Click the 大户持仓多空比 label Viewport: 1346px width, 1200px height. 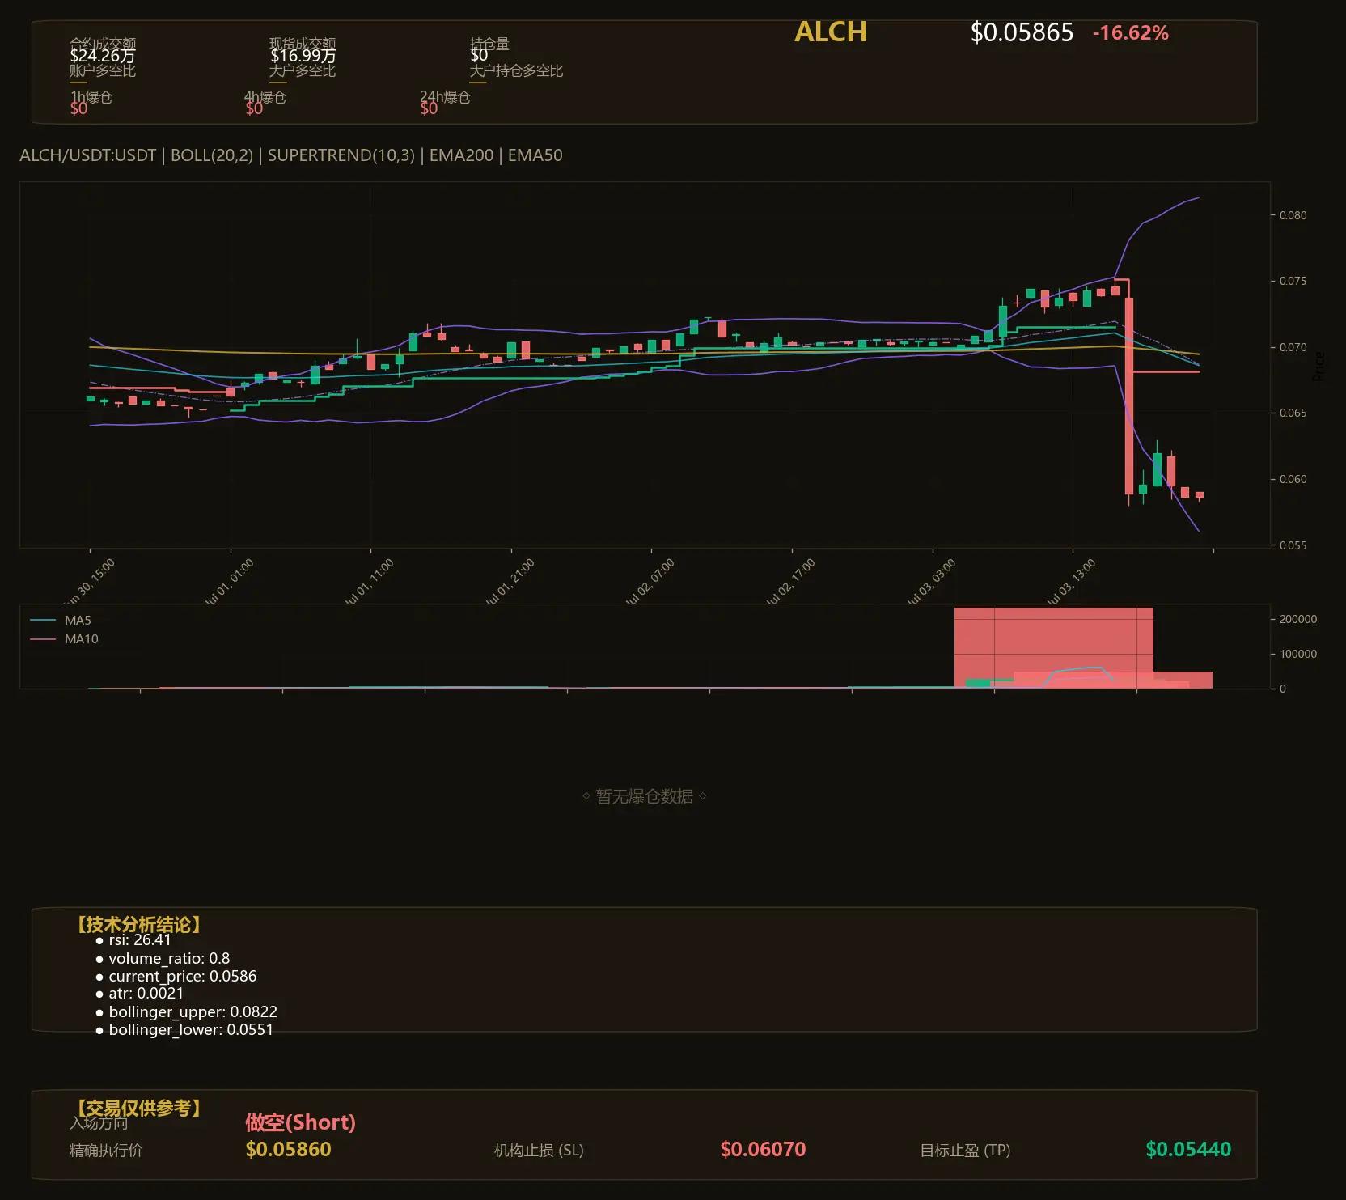coord(516,70)
